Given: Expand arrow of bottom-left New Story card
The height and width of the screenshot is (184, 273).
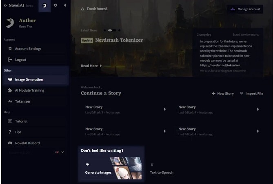Looking at the screenshot, I should tap(165, 131).
